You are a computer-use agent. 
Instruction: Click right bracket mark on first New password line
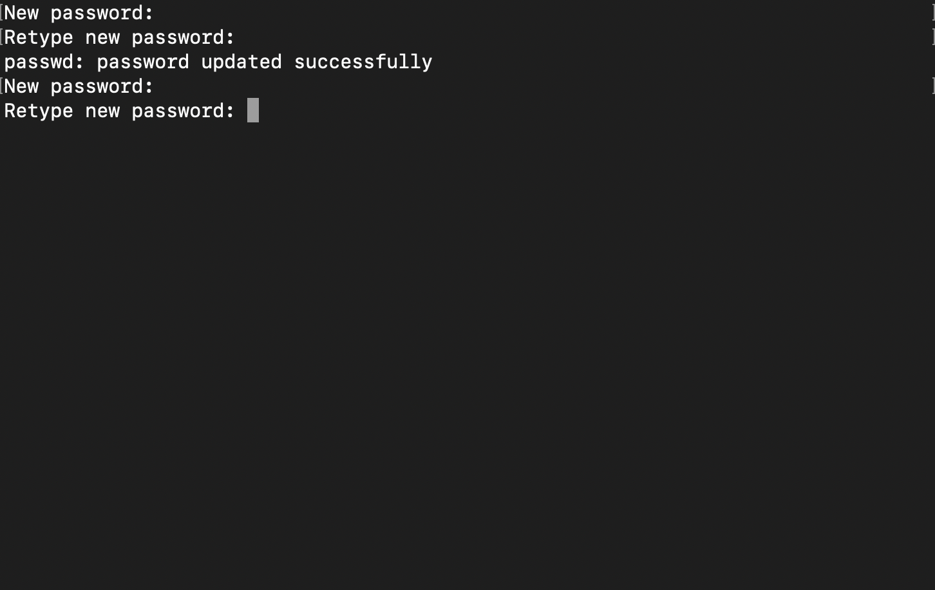933,12
